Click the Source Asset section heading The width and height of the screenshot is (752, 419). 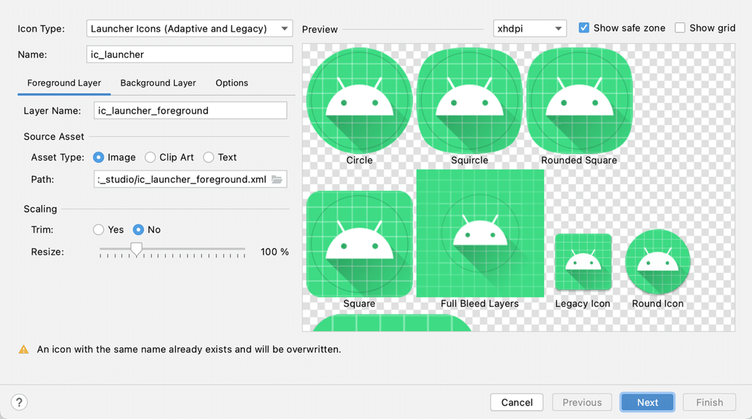pos(54,137)
